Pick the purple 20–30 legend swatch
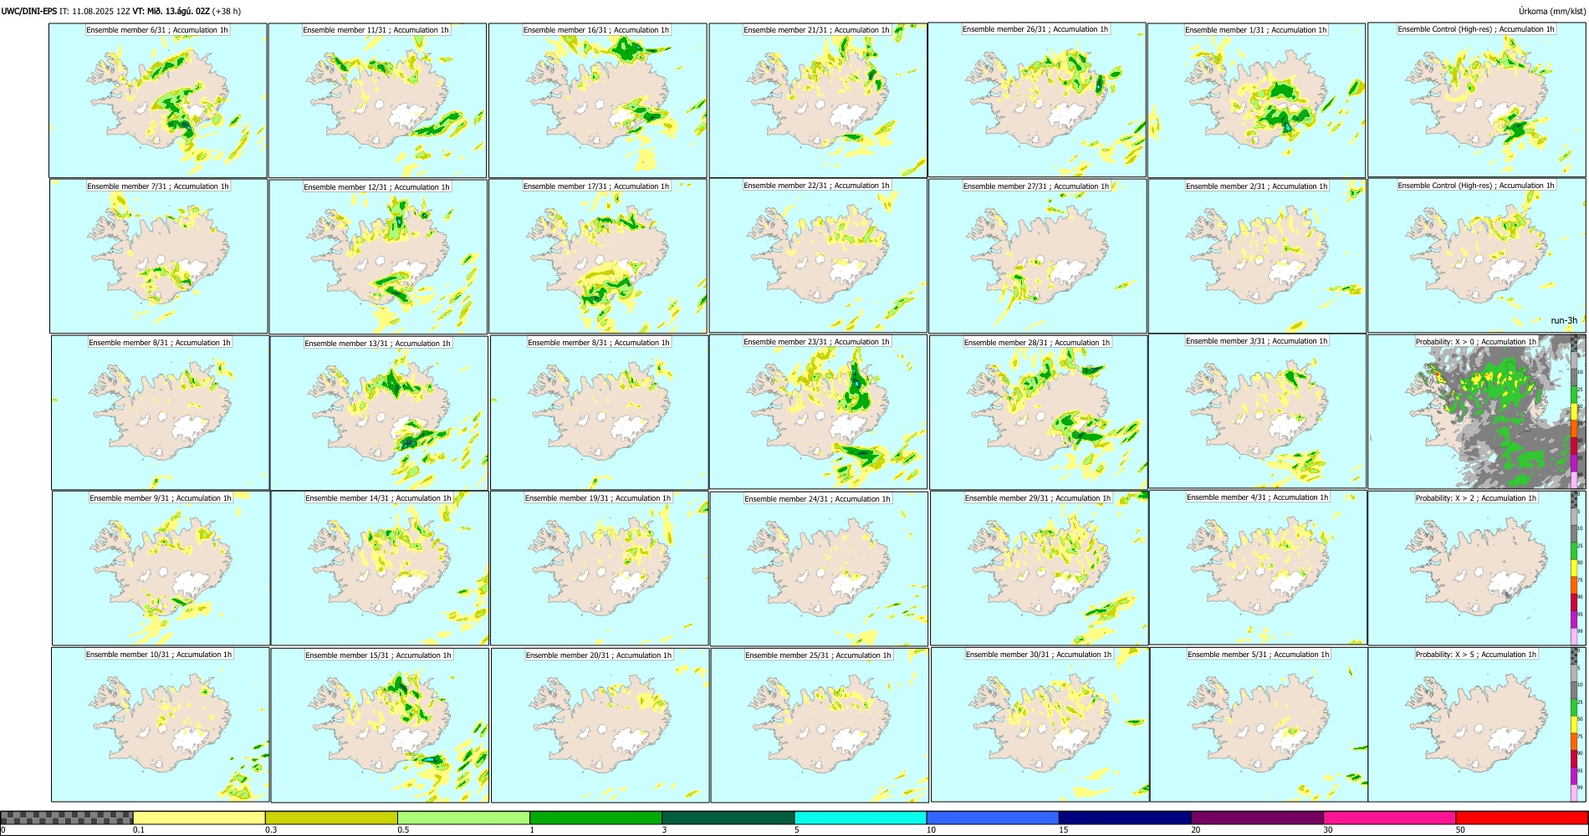The height and width of the screenshot is (836, 1589). click(x=1257, y=818)
